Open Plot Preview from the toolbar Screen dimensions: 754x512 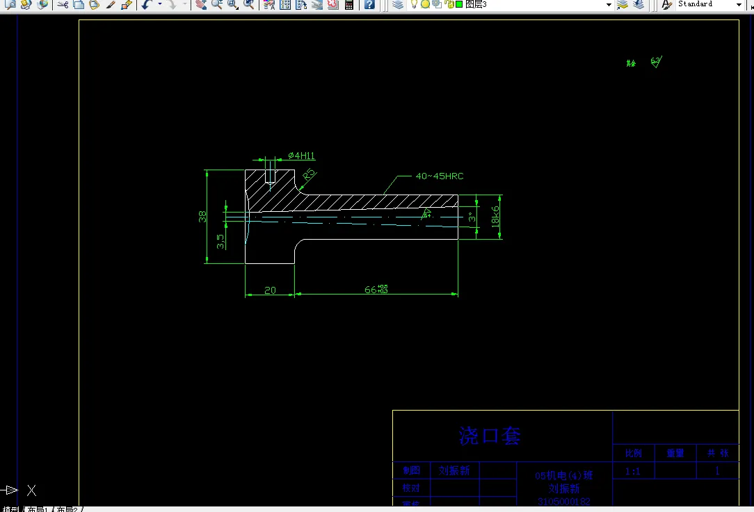tap(10, 4)
